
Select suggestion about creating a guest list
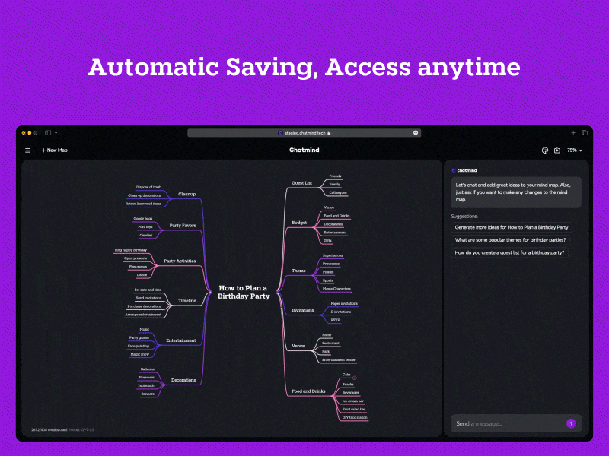pos(509,252)
